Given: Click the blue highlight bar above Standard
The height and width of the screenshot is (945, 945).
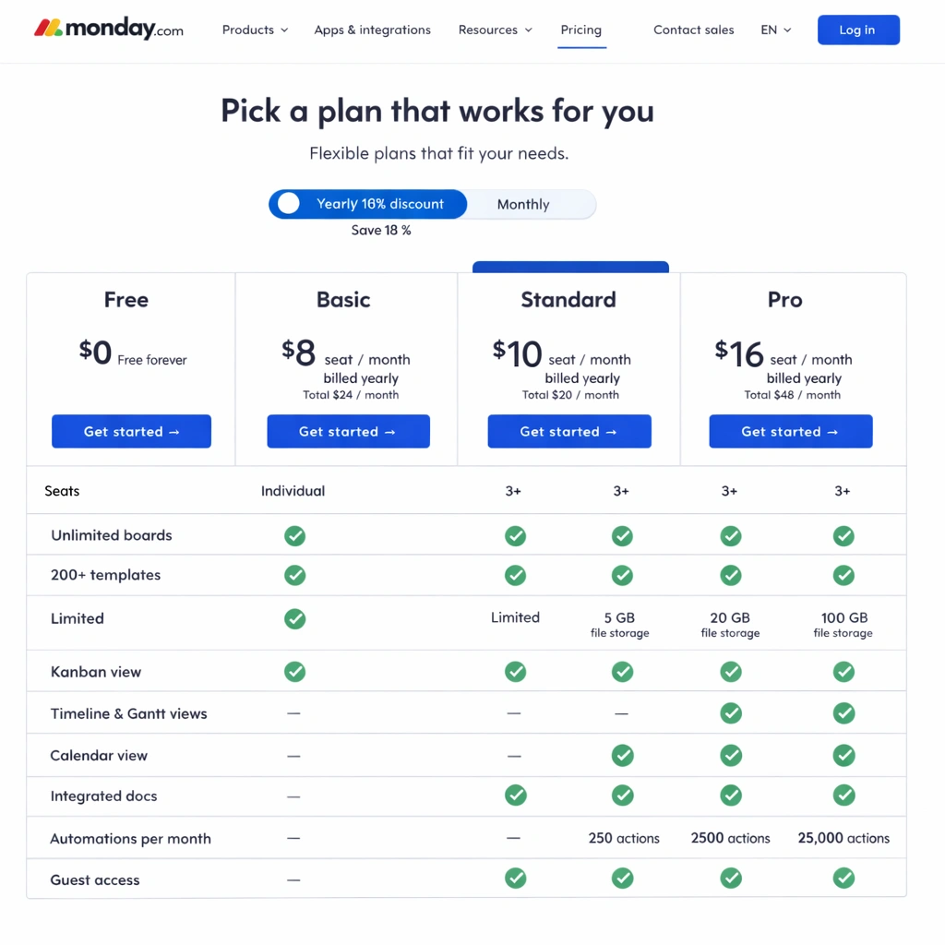Looking at the screenshot, I should (570, 268).
